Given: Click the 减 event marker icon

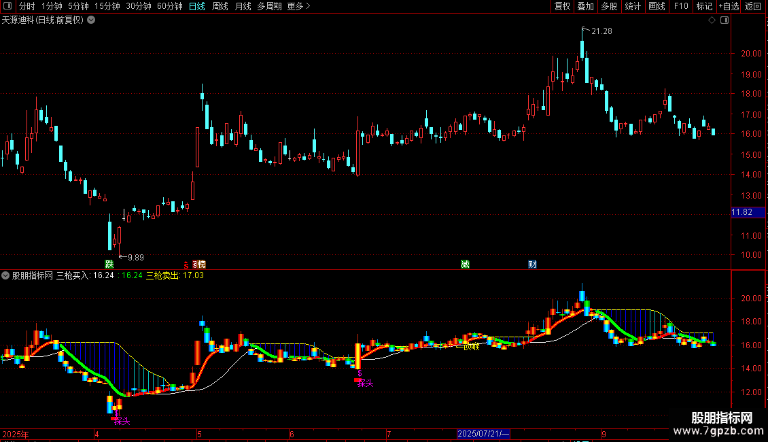Looking at the screenshot, I should pyautogui.click(x=466, y=265).
